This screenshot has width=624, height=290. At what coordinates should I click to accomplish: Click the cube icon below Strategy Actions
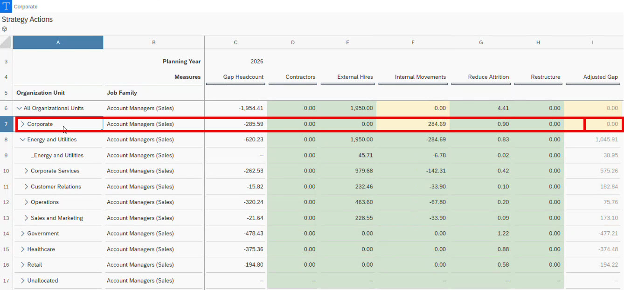click(5, 29)
